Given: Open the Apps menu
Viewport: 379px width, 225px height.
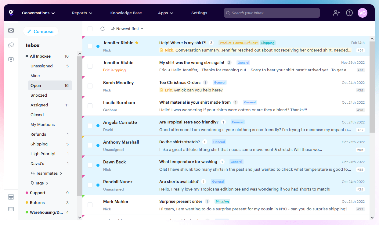Looking at the screenshot, I should [x=165, y=13].
